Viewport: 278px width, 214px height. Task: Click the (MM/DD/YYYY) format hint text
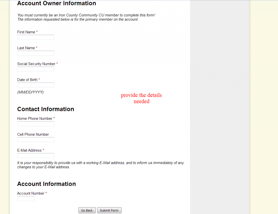[30, 92]
